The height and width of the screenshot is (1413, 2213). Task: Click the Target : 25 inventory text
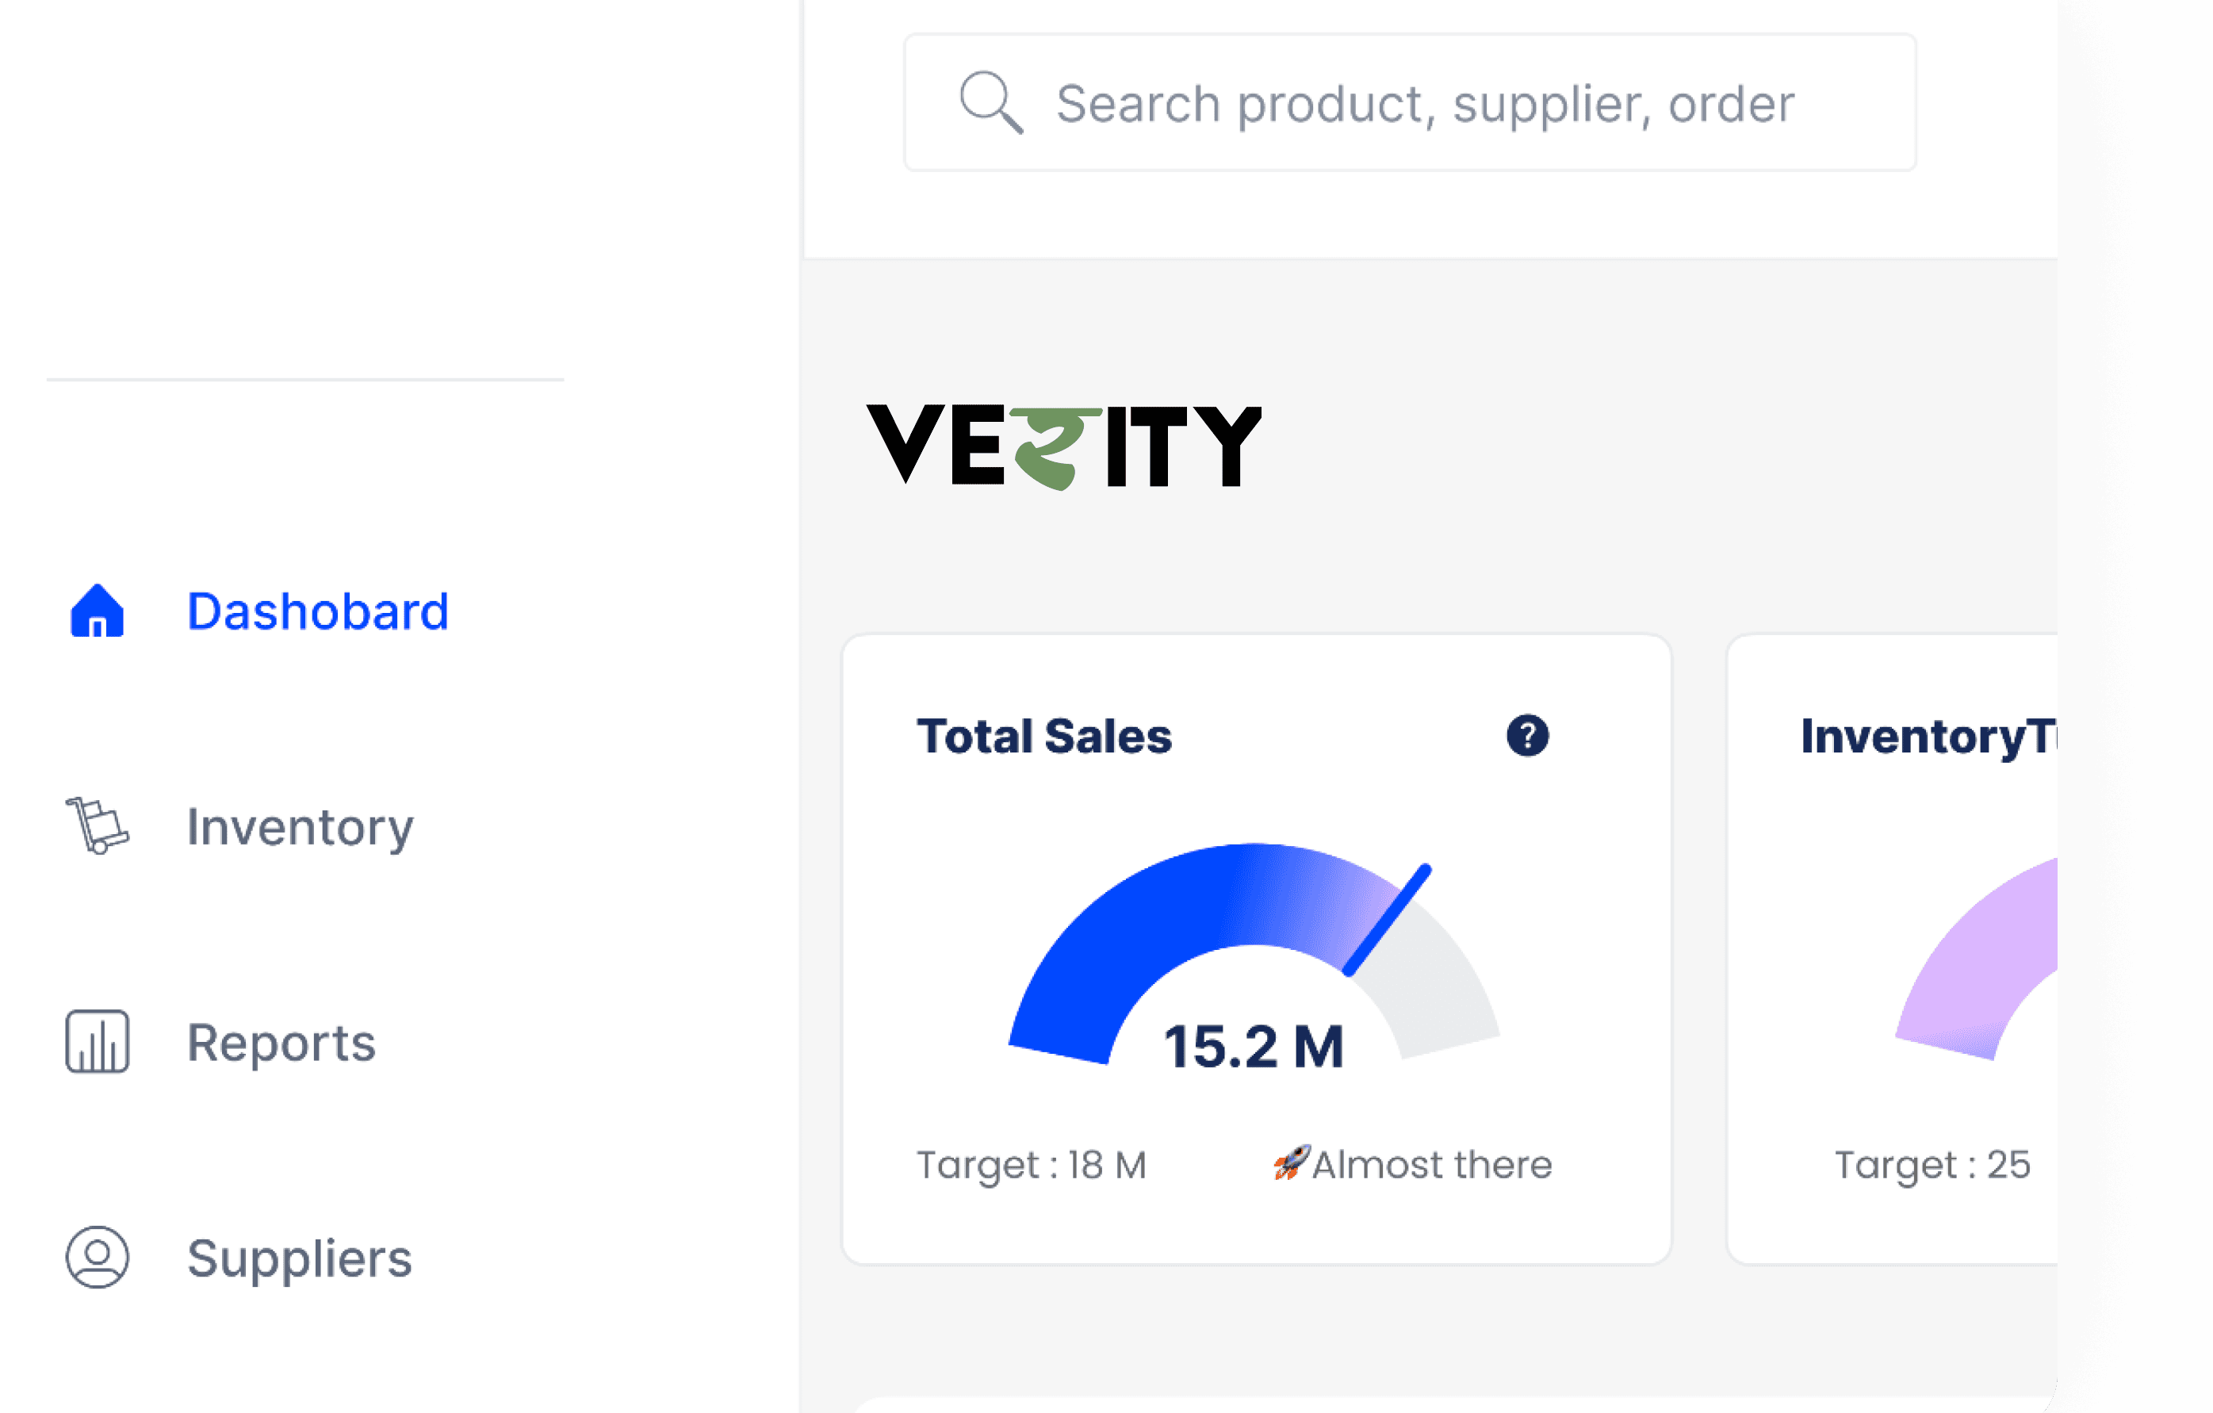[x=1932, y=1165]
